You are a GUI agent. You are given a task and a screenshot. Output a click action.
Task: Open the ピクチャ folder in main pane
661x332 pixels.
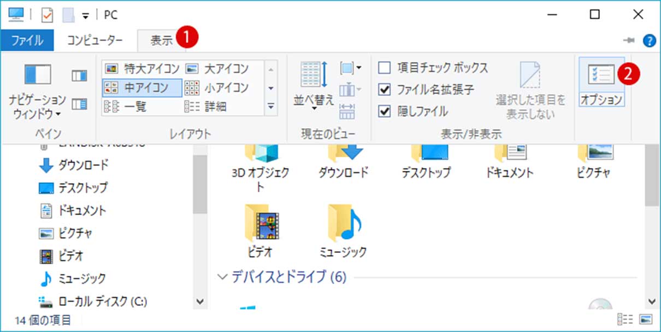[x=593, y=161]
